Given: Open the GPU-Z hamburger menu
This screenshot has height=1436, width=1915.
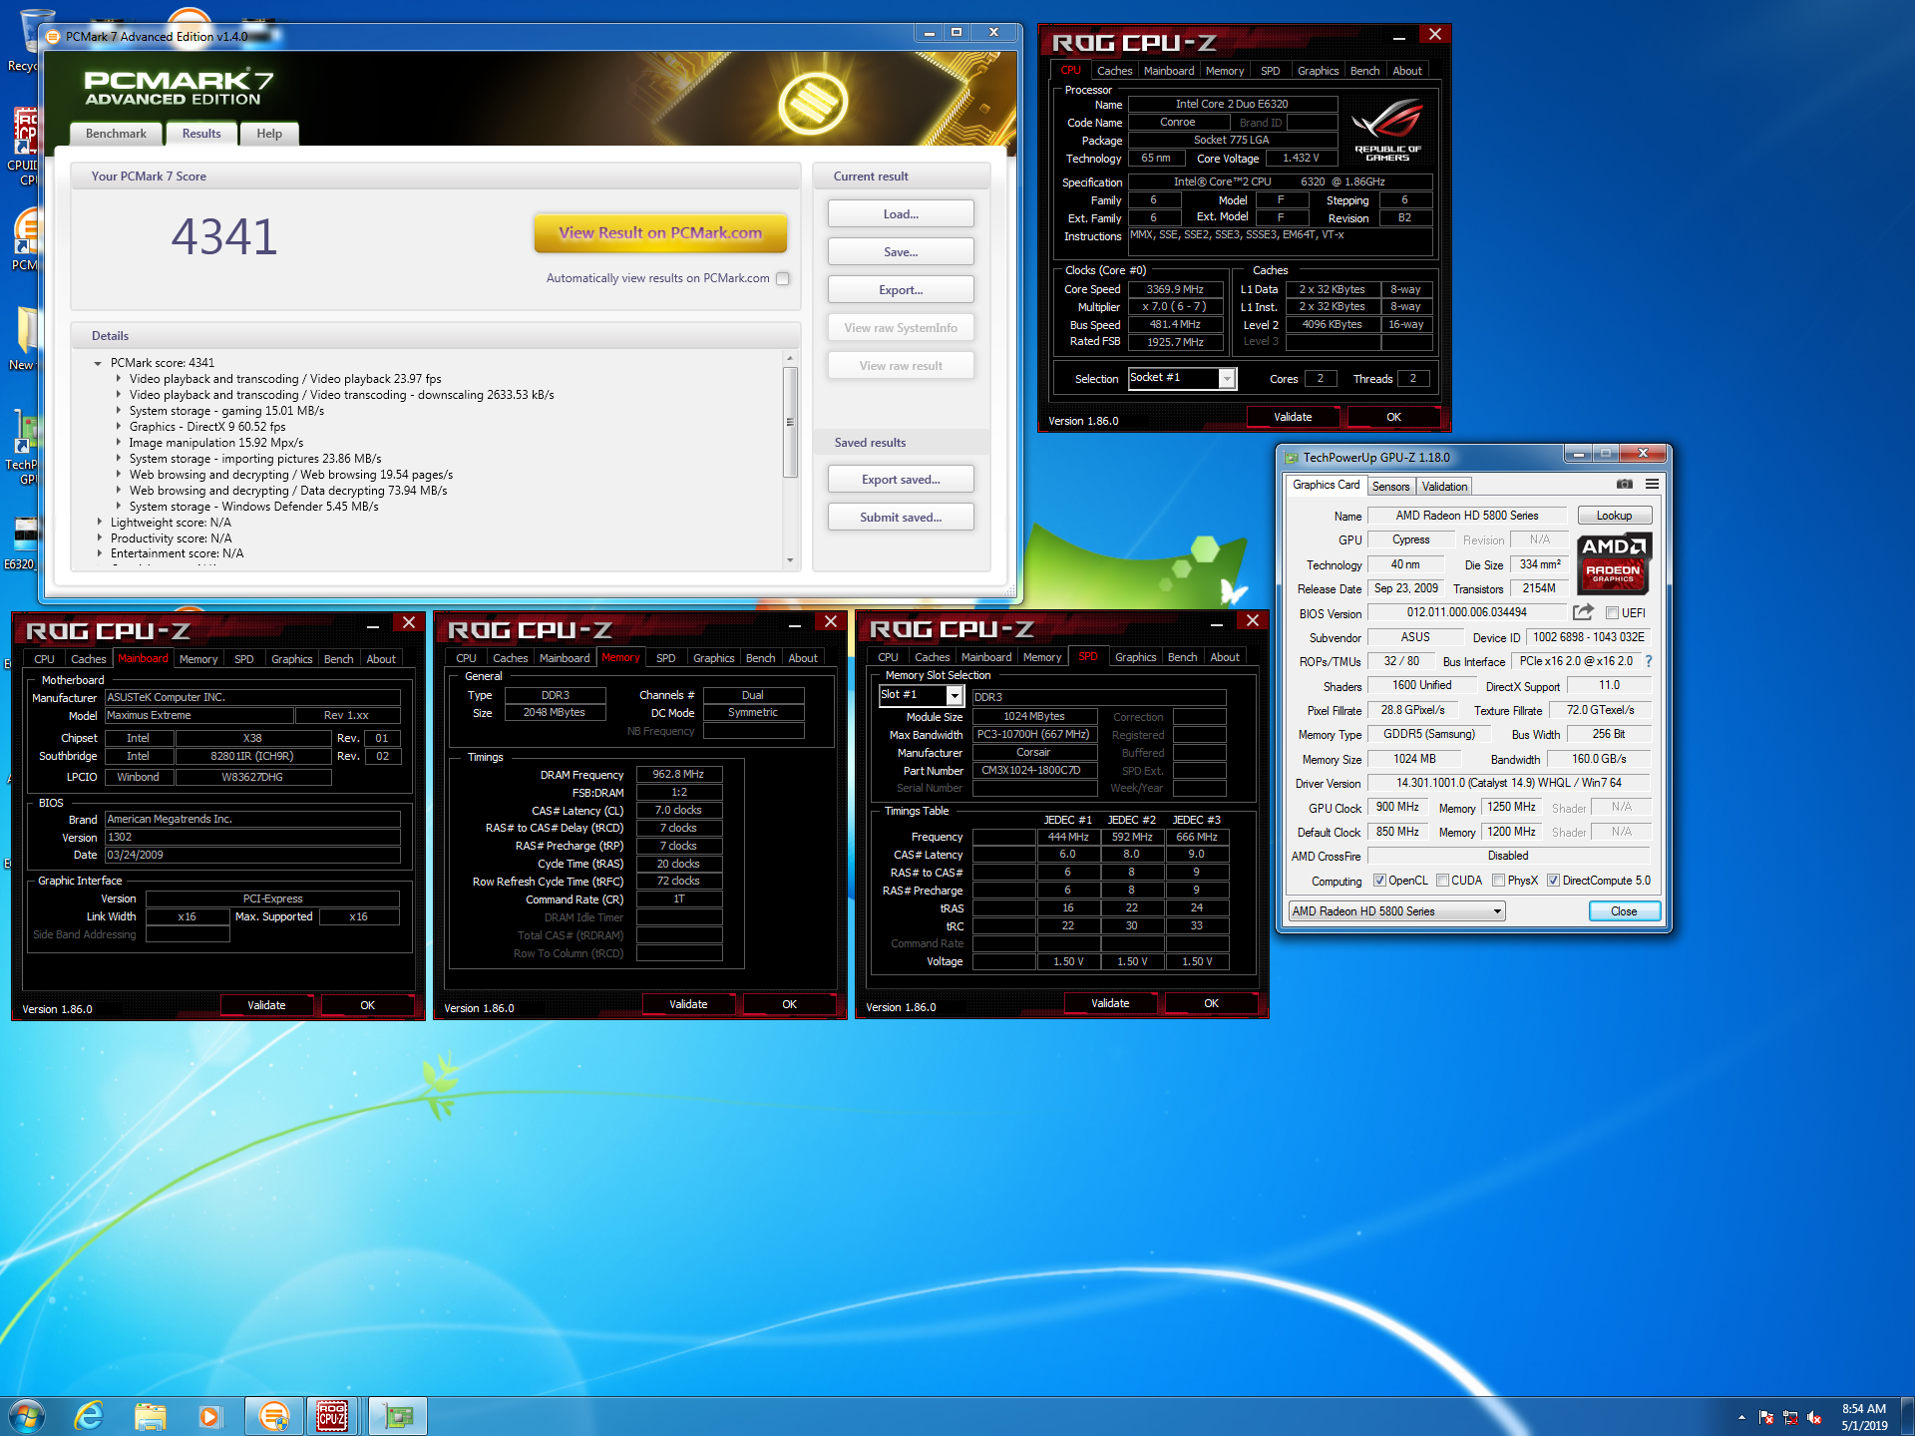Looking at the screenshot, I should pyautogui.click(x=1652, y=484).
